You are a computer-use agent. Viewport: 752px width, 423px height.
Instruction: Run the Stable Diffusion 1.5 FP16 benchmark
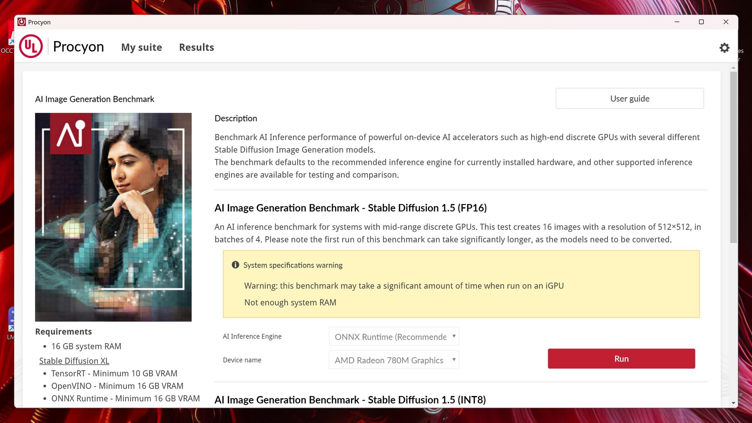621,359
